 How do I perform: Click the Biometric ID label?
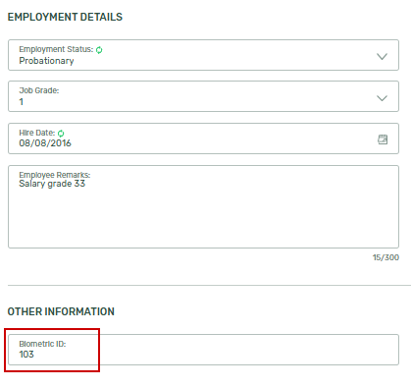point(42,344)
